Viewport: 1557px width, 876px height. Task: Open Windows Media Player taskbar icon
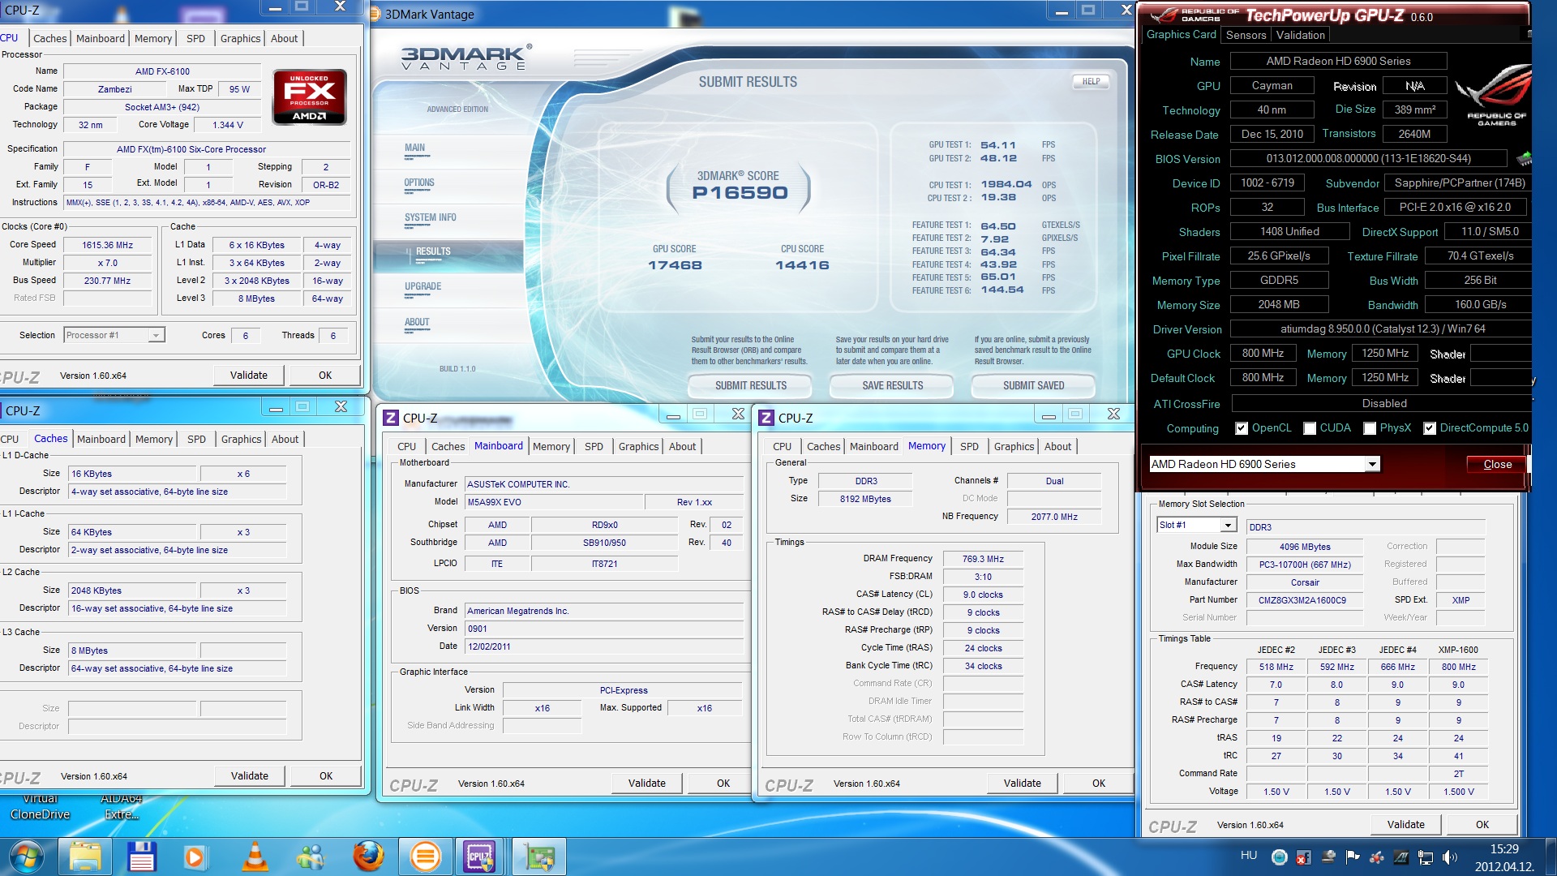[195, 857]
